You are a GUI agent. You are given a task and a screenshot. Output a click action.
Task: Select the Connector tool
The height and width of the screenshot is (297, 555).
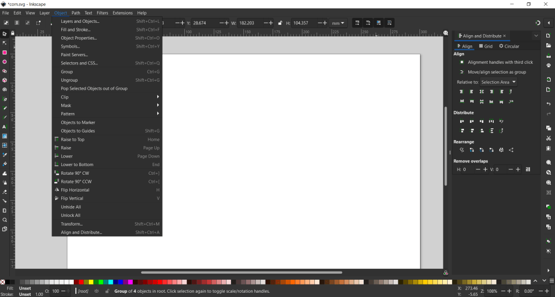(x=4, y=201)
